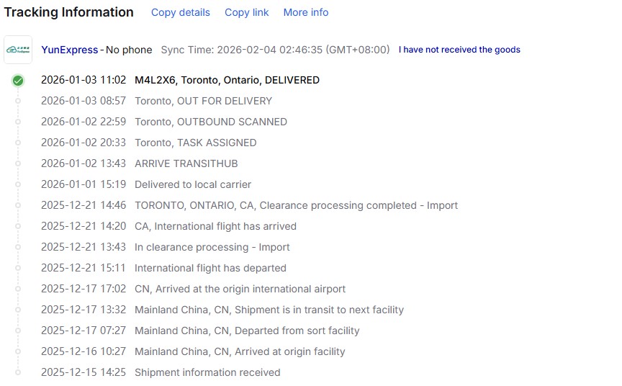The width and height of the screenshot is (622, 386).
Task: Click the DELIVERED status entry for Toronto
Action: click(x=227, y=80)
